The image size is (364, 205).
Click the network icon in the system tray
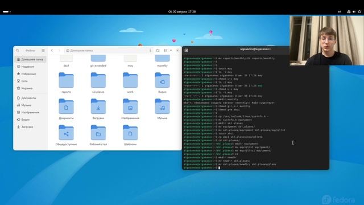[x=349, y=11]
